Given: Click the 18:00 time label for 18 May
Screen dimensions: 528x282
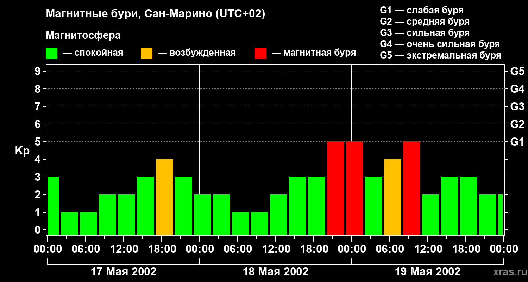Looking at the screenshot, I should tap(314, 249).
